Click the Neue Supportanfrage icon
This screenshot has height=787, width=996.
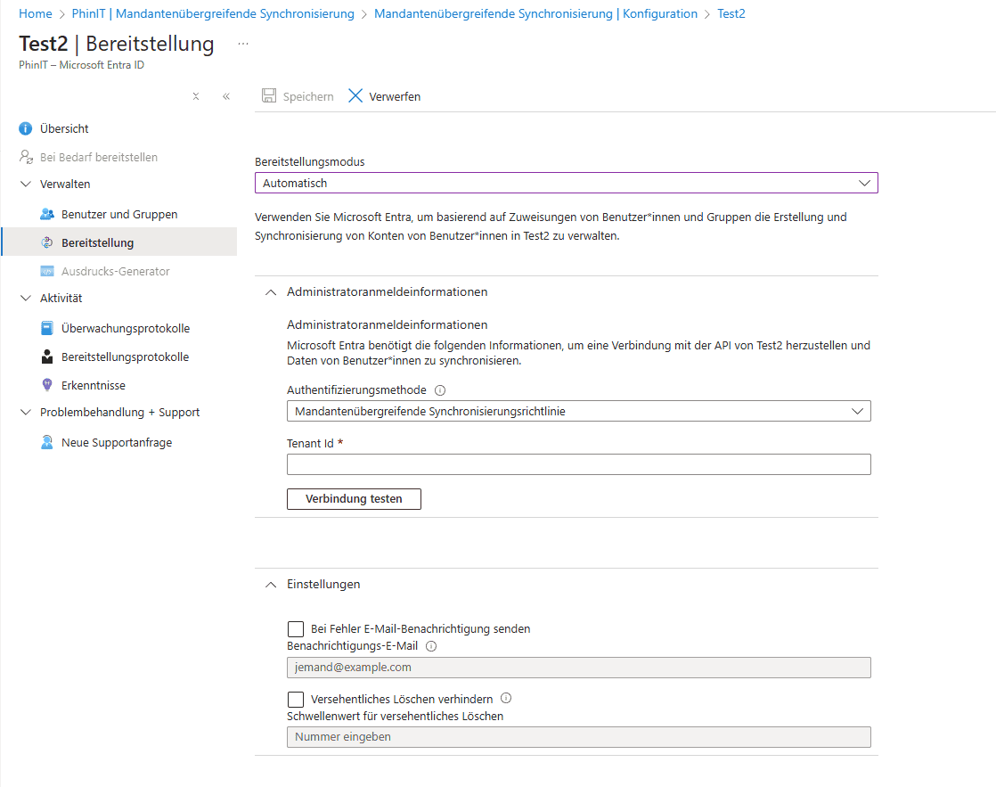click(47, 442)
